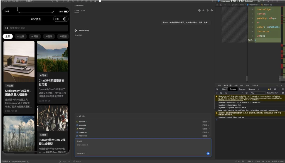
Task: Open the Console devtools tab
Action: click(233, 89)
